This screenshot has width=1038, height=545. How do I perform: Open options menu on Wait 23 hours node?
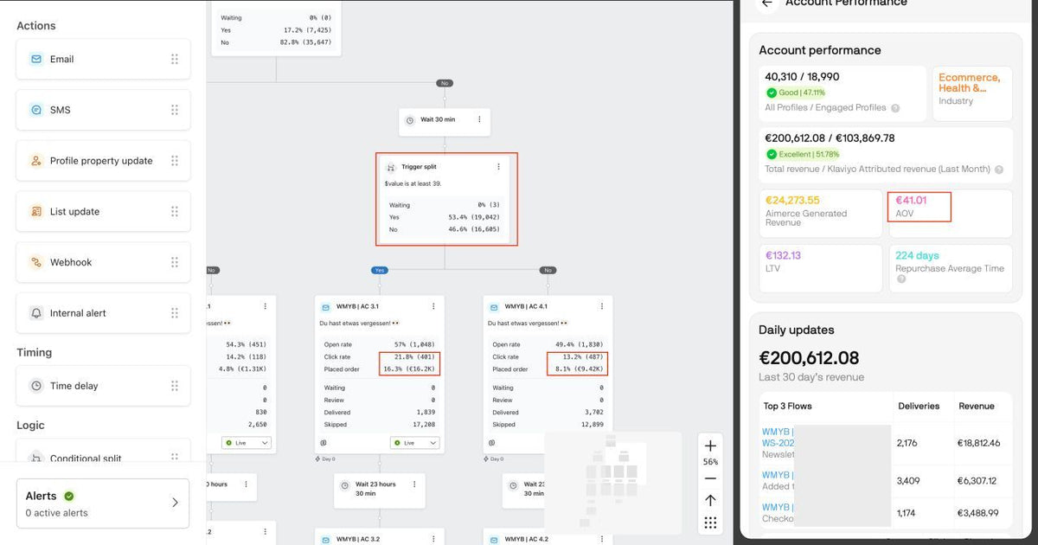point(414,484)
